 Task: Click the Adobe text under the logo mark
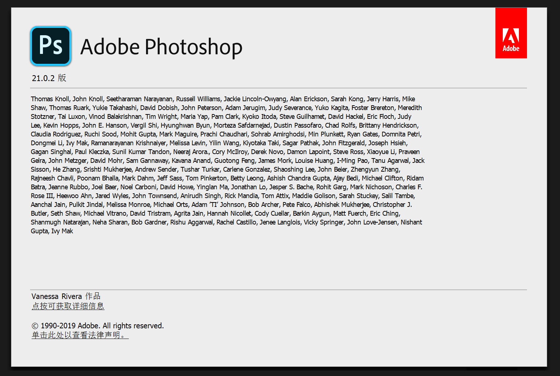click(511, 49)
